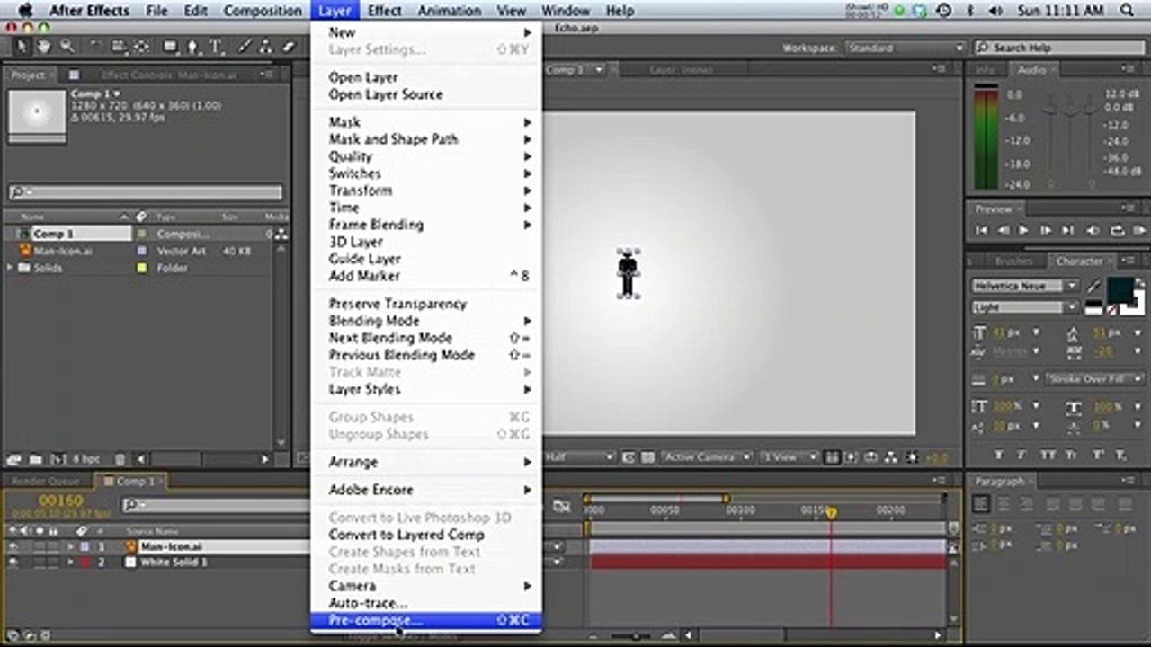
Task: Open the Effect menu
Action: click(x=385, y=11)
